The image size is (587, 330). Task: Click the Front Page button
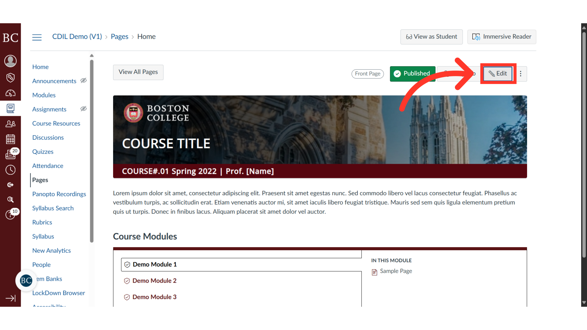point(367,73)
